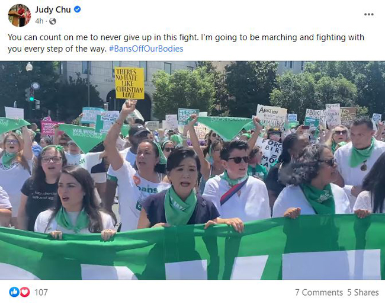
Task: Click the 4h post timestamp
Action: coord(39,21)
